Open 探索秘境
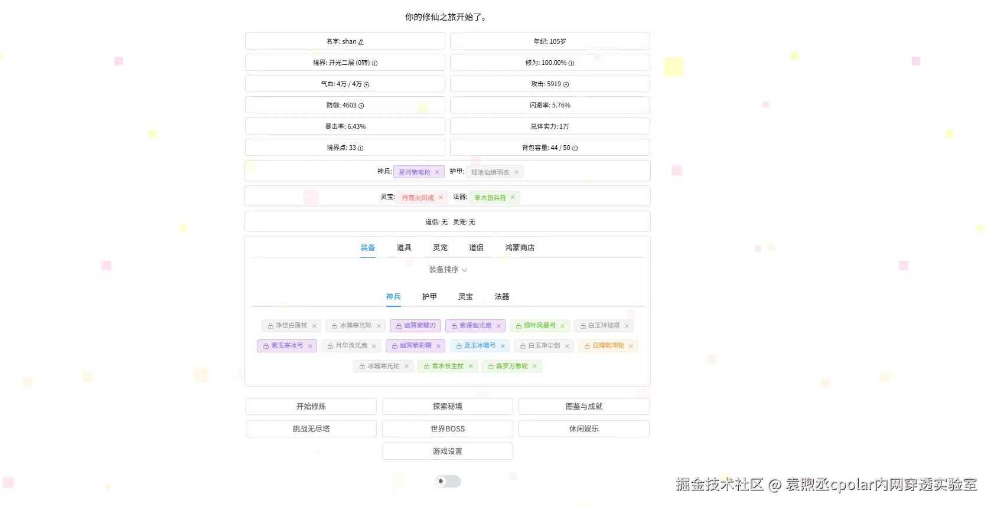Viewport: 991px width, 507px height. [x=448, y=407]
